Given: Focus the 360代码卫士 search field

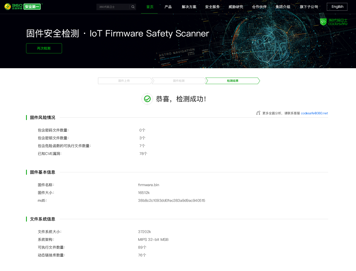Looking at the screenshot, I should pos(113,7).
